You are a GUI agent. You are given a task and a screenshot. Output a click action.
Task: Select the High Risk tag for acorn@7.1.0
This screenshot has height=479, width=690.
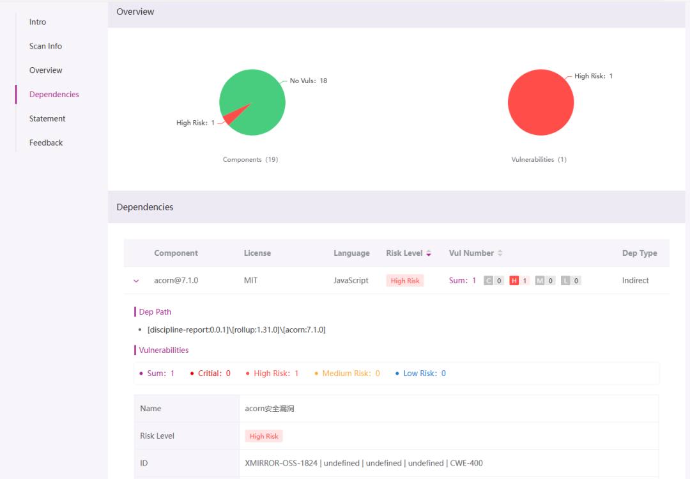point(404,280)
